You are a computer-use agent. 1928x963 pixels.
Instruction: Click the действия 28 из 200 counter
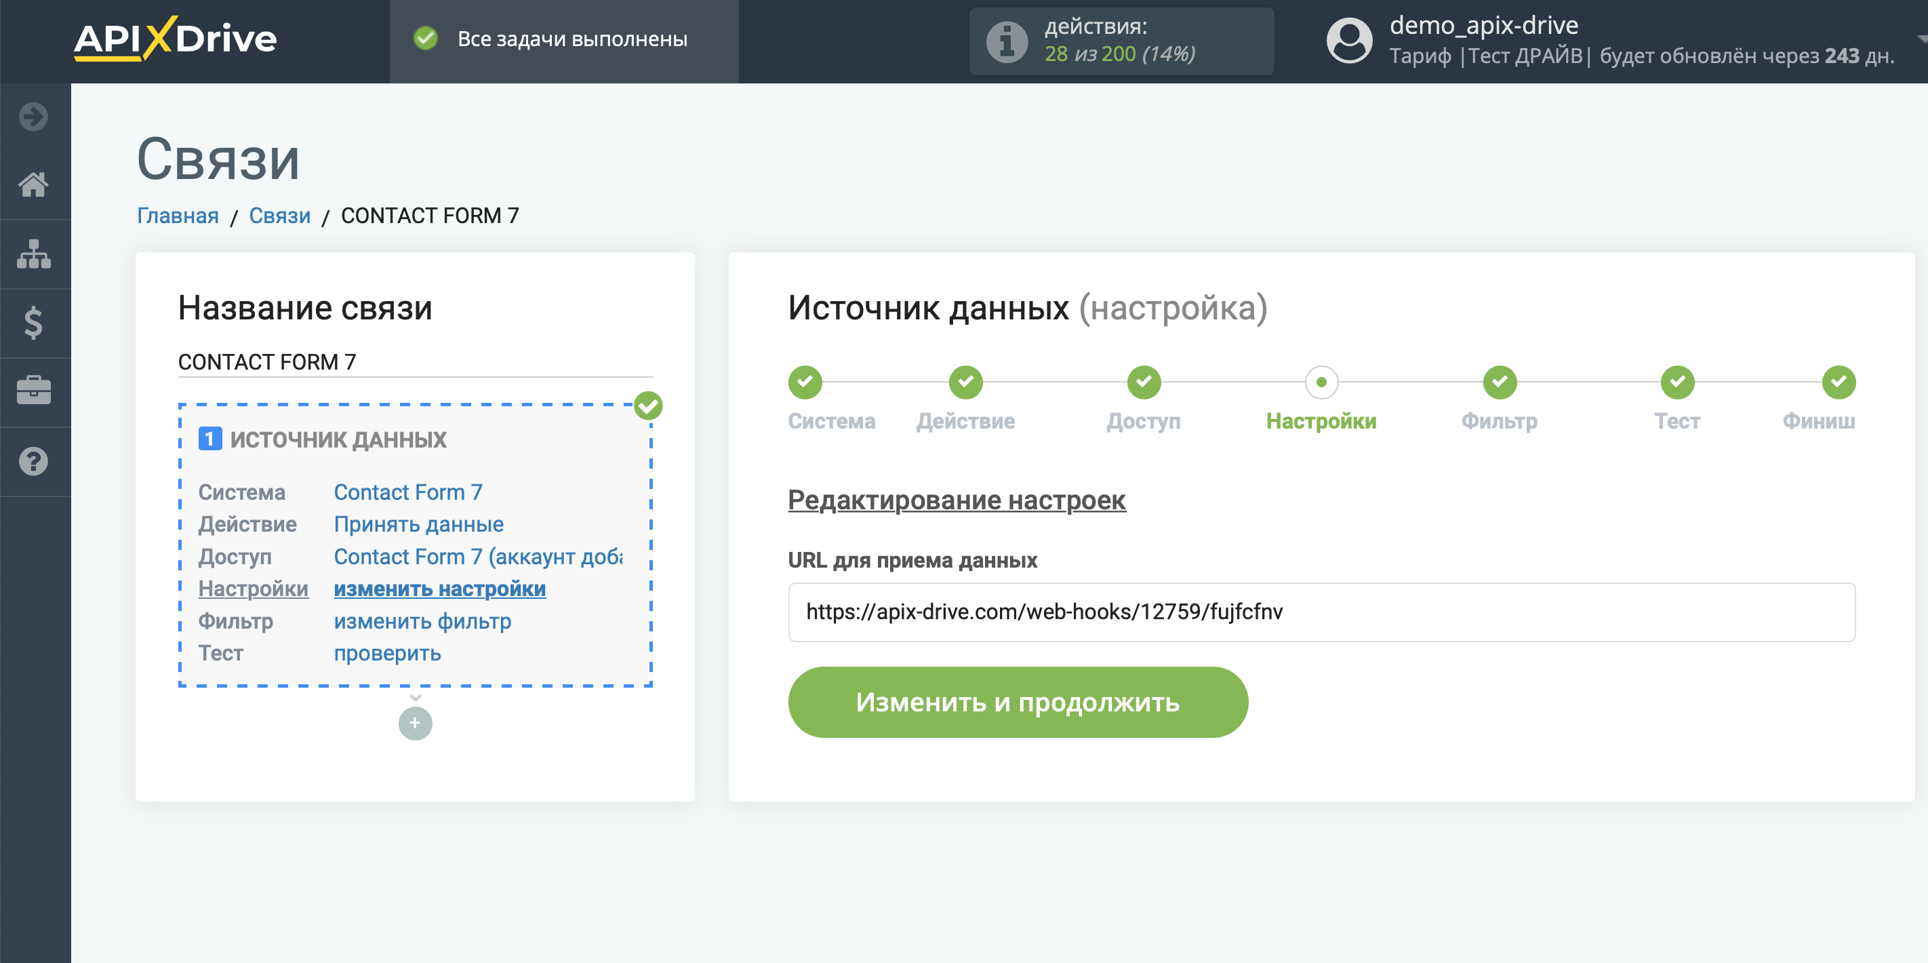(1121, 41)
